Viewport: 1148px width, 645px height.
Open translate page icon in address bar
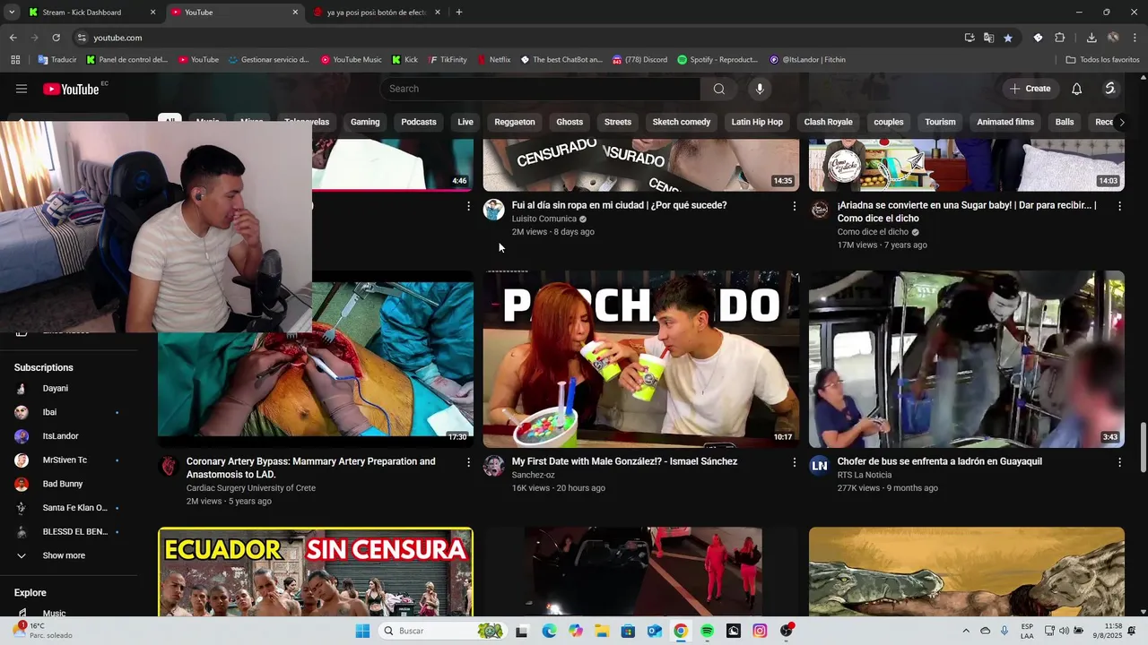click(988, 38)
